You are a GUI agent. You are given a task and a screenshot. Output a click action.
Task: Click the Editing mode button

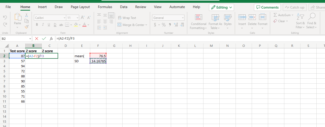(x=221, y=7)
